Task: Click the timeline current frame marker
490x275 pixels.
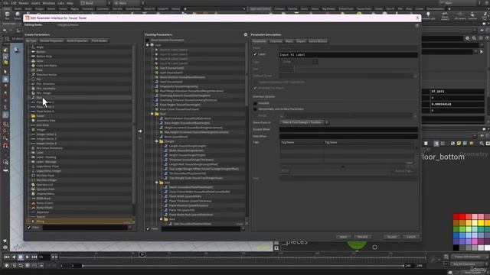Action: 142,254
